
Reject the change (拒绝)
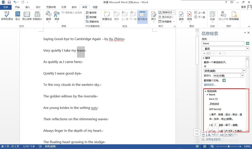point(190,17)
